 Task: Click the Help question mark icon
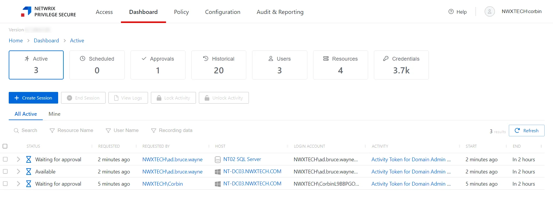tap(451, 12)
